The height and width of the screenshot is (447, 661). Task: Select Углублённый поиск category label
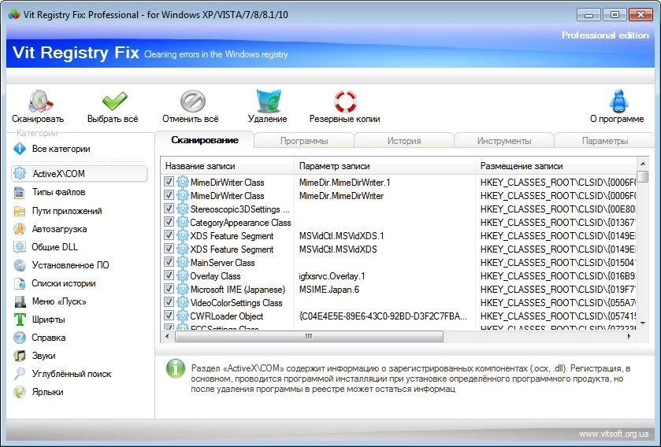tap(72, 374)
